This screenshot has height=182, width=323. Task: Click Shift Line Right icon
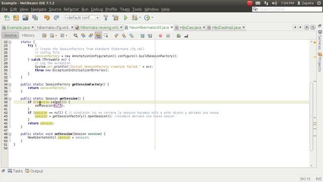pos(150,36)
